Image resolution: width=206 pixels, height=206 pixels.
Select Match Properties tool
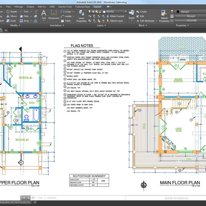(x=164, y=16)
